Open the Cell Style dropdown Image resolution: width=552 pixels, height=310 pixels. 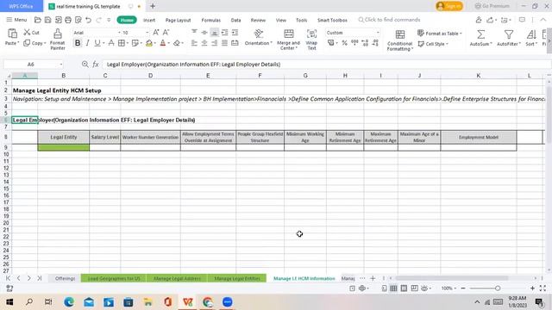[433, 44]
